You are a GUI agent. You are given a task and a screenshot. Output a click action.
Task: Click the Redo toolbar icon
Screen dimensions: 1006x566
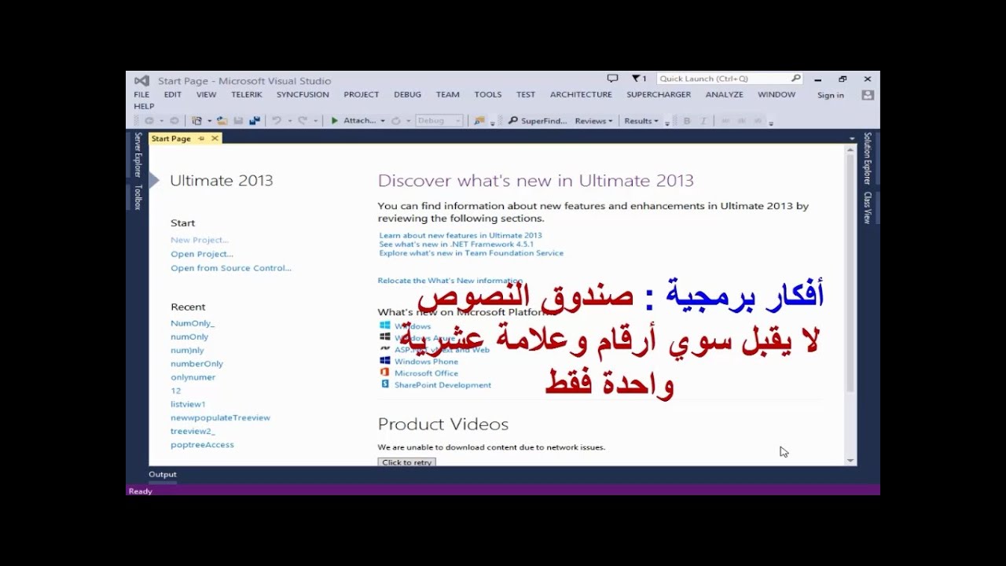(303, 121)
